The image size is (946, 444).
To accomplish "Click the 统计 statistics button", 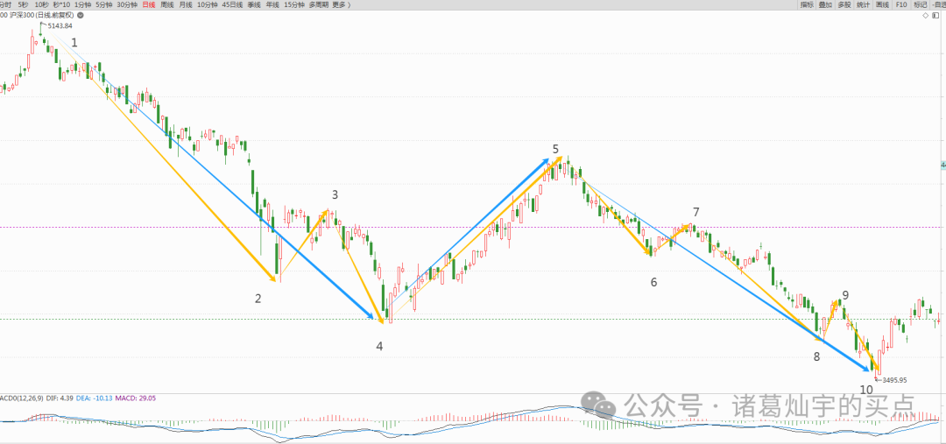I will [863, 5].
